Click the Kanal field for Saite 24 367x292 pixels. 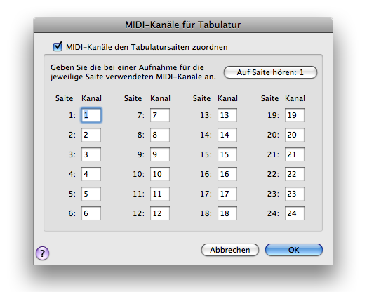pyautogui.click(x=295, y=213)
